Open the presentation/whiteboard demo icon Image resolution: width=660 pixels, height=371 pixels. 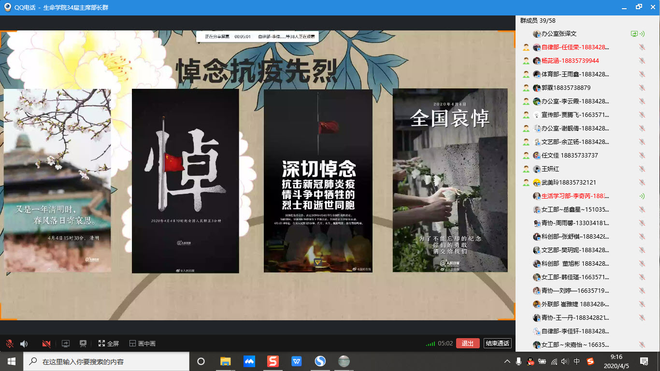(x=83, y=344)
